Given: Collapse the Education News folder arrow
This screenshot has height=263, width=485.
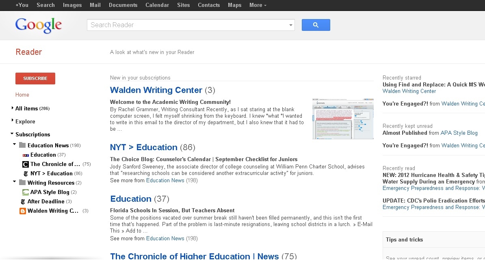Looking at the screenshot, I should pos(15,144).
